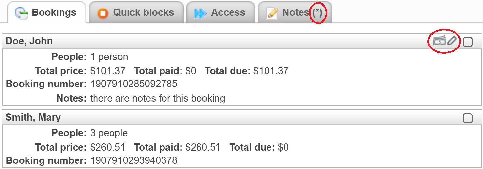The image size is (483, 169).
Task: Select the 'Smith, Mary' booking header
Action: [33, 117]
